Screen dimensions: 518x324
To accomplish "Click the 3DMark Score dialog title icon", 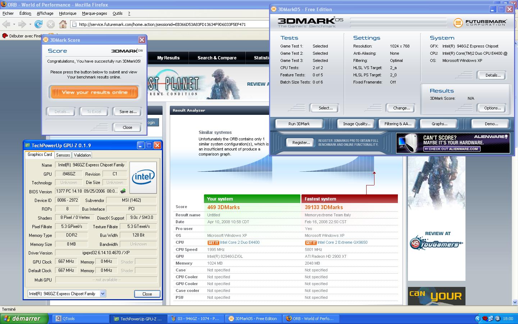I will pos(46,40).
